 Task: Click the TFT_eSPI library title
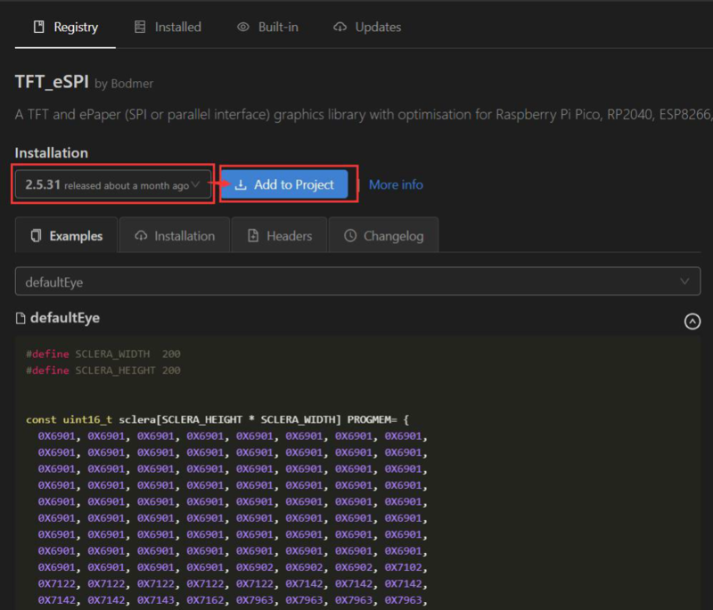pos(52,82)
